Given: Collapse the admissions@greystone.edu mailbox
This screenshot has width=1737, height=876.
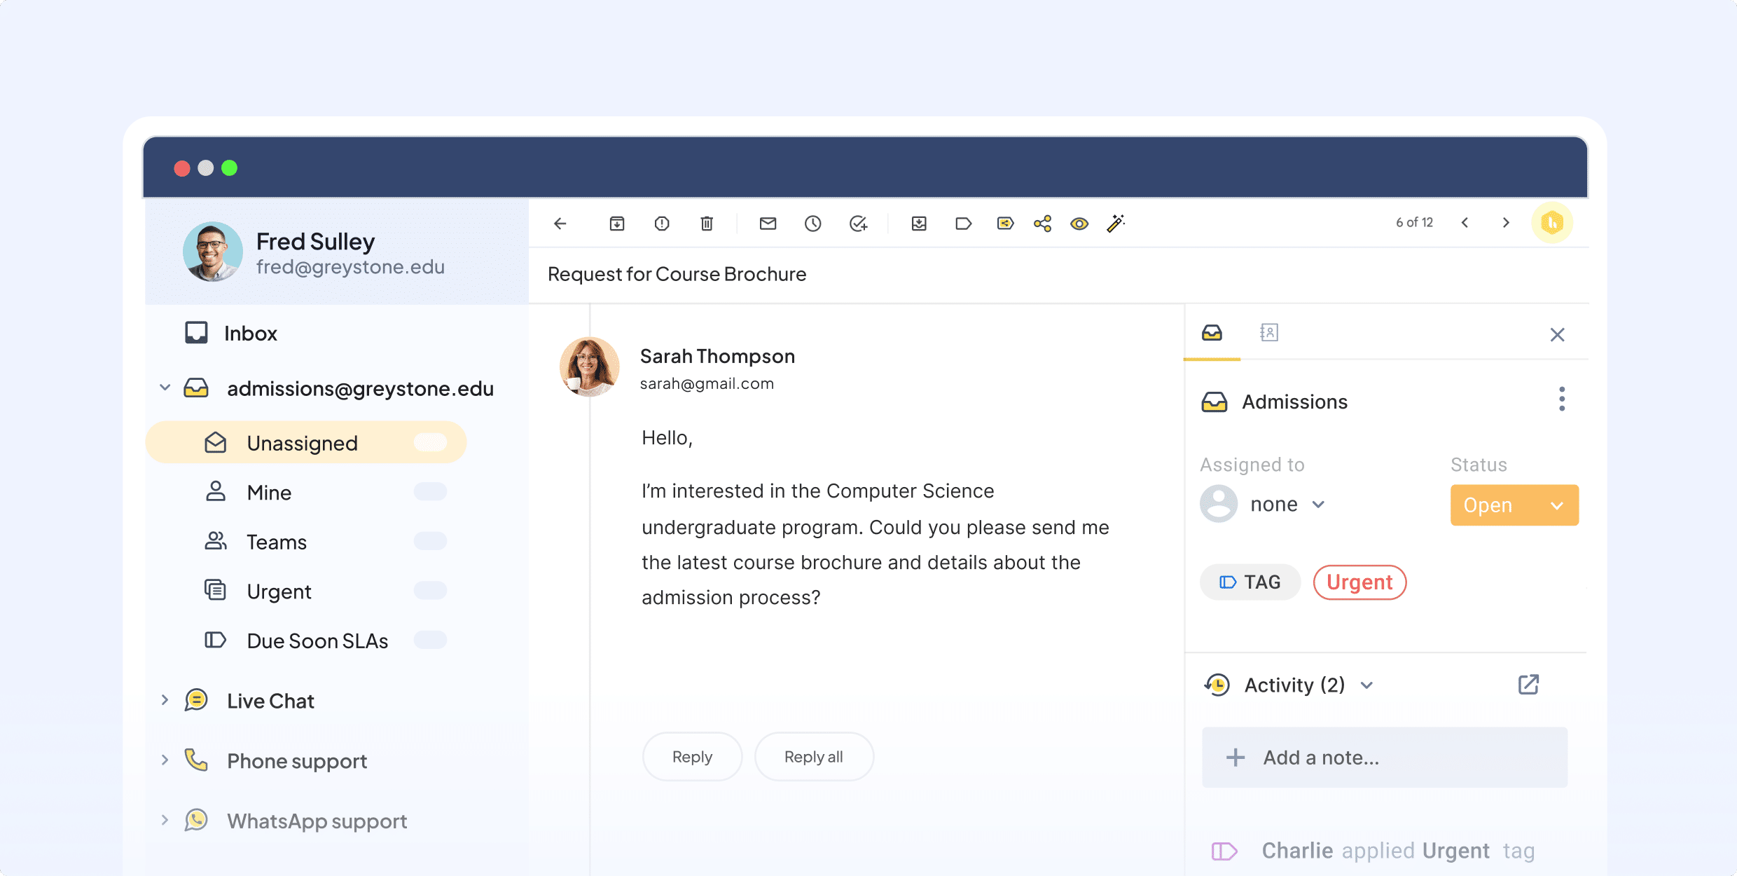Looking at the screenshot, I should click(x=165, y=388).
